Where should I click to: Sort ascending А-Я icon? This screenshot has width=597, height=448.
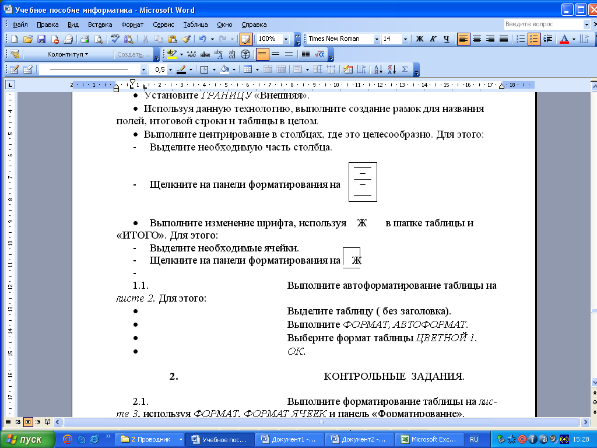(x=378, y=69)
